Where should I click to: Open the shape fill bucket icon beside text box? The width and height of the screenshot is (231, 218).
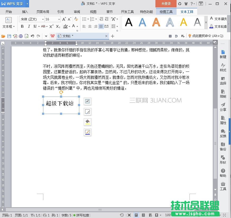click(x=87, y=122)
